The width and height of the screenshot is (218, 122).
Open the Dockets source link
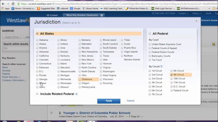click(6, 70)
